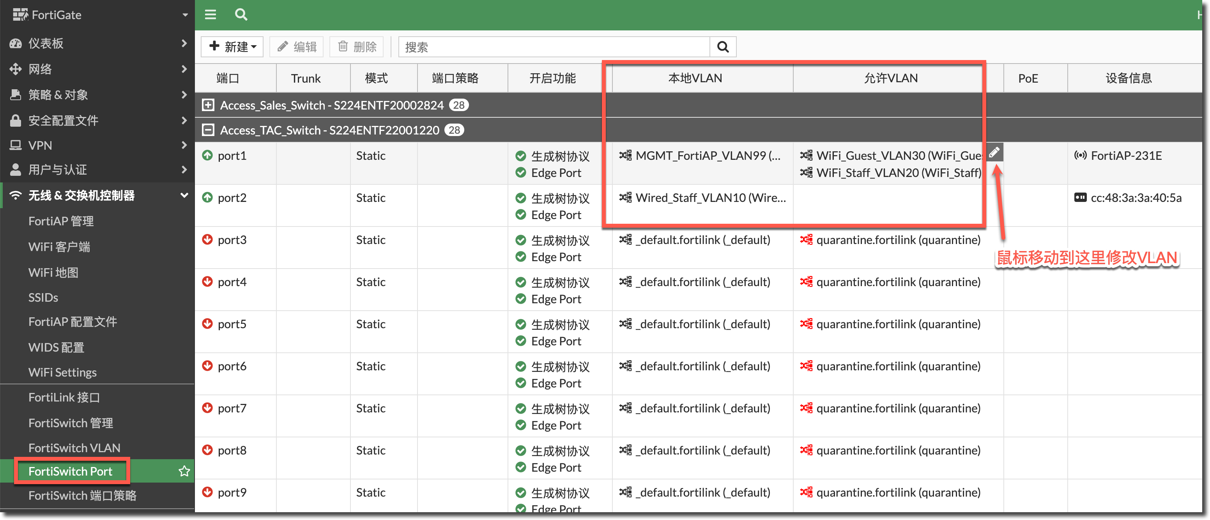This screenshot has width=1210, height=520.
Task: Open FortiSwitch VLAN menu item
Action: coord(74,447)
